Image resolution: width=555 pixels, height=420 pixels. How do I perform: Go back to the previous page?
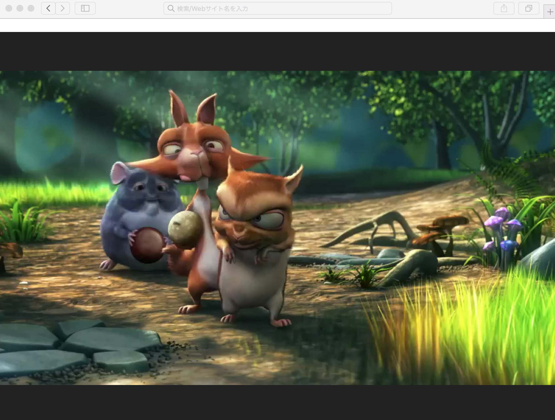pos(48,8)
